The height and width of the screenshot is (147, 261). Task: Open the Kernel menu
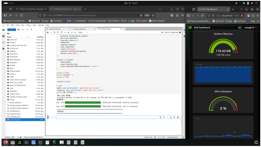click(x=29, y=25)
